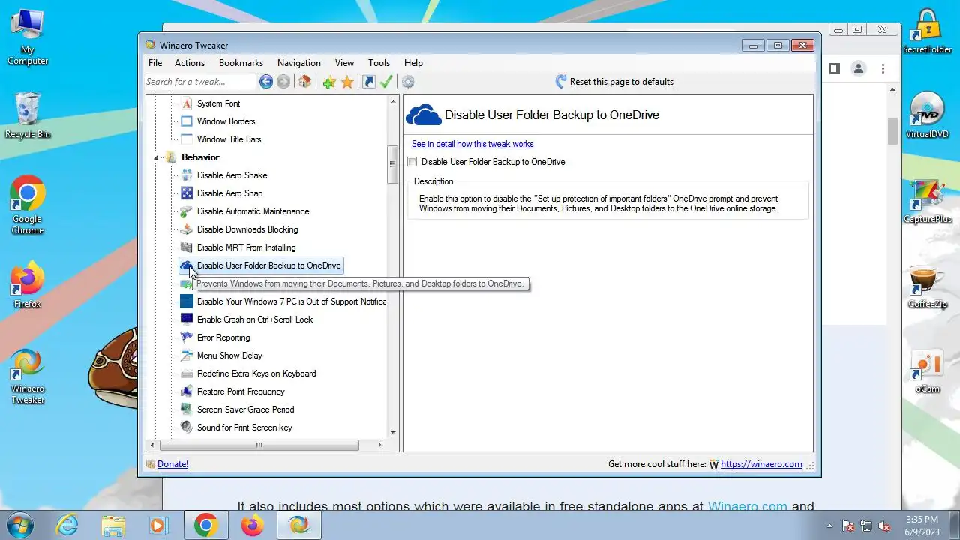Go to the Home page icon

coord(304,82)
